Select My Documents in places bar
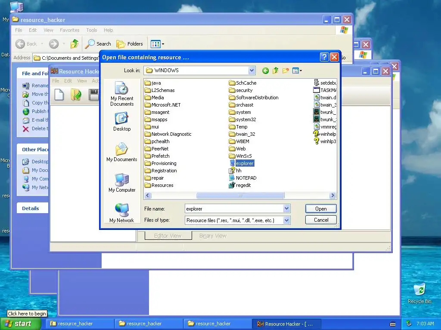Viewport: 441px width, 330px height. coord(122,152)
